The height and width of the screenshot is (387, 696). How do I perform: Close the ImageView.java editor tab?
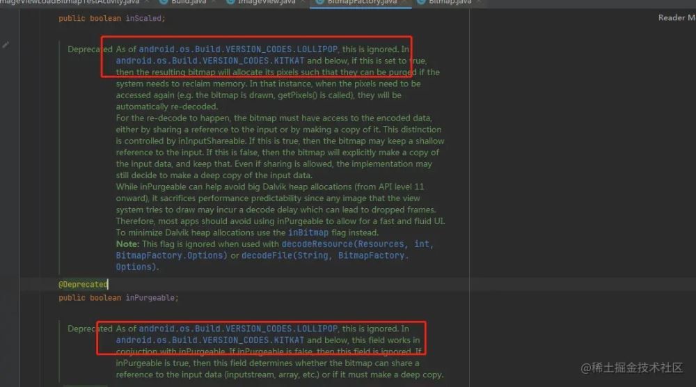[x=304, y=2]
